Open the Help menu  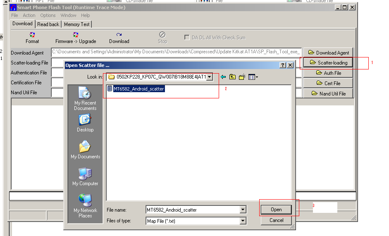(x=85, y=15)
